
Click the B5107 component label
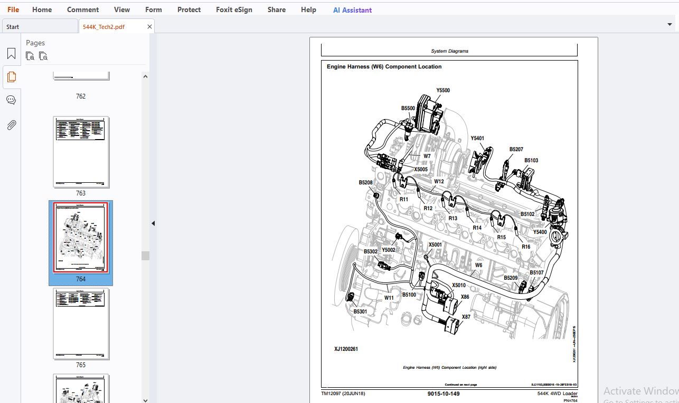coord(536,273)
